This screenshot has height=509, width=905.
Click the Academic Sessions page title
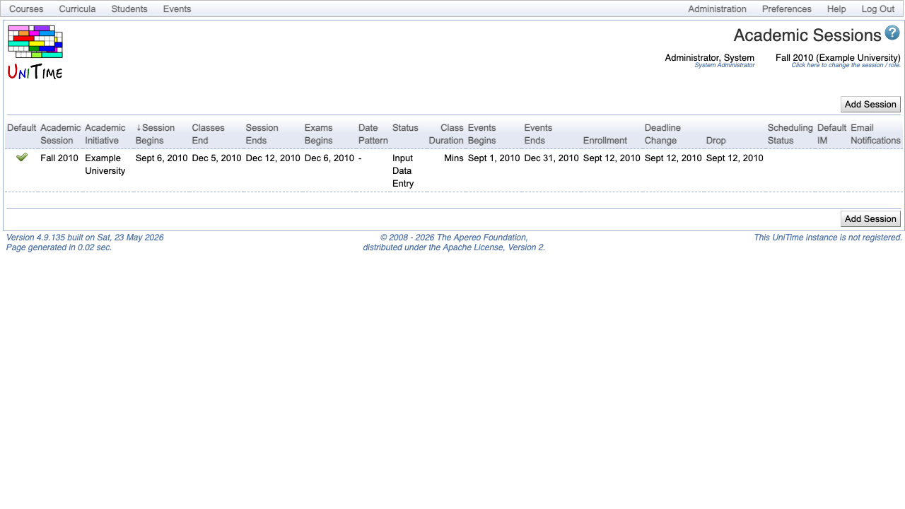(807, 35)
